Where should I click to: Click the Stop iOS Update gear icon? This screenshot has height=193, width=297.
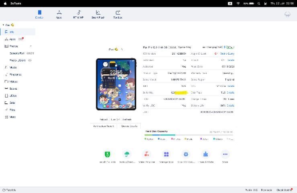[x=186, y=154]
